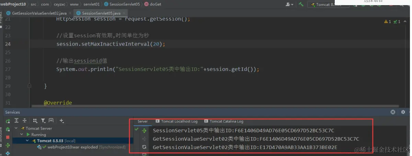Screen dimensions: 412x156
Task: Open the Group By icon in Services toolbar
Action: (x=35, y=121)
